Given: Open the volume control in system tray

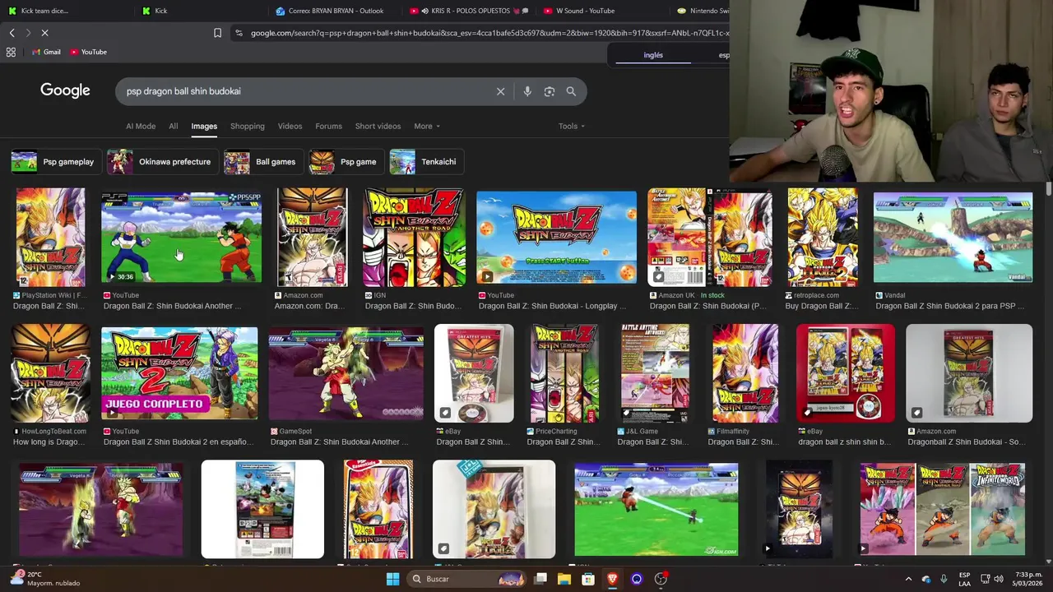Looking at the screenshot, I should pos(1000,579).
